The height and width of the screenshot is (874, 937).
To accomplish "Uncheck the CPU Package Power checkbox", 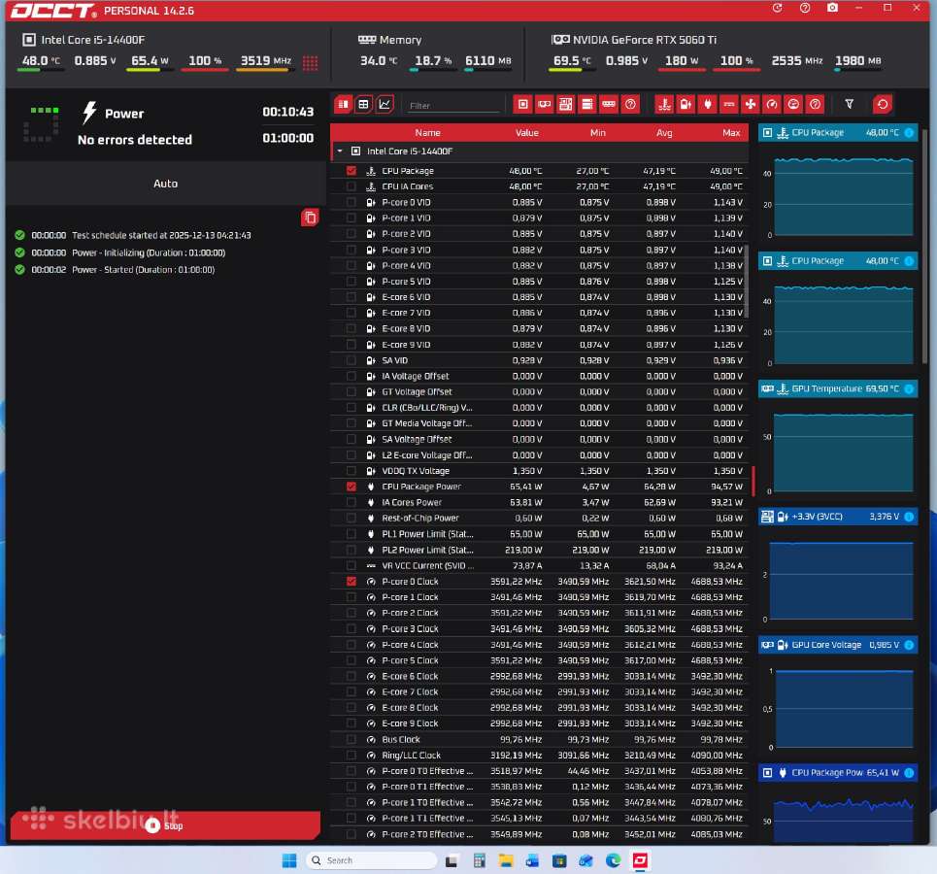I will pos(351,487).
